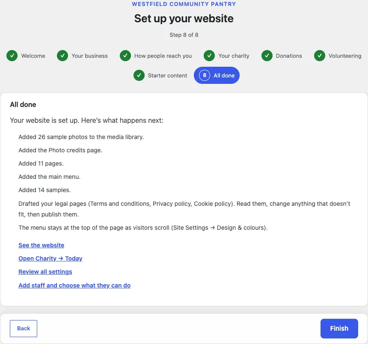
Task: Return to the Donations step
Action: [x=282, y=56]
